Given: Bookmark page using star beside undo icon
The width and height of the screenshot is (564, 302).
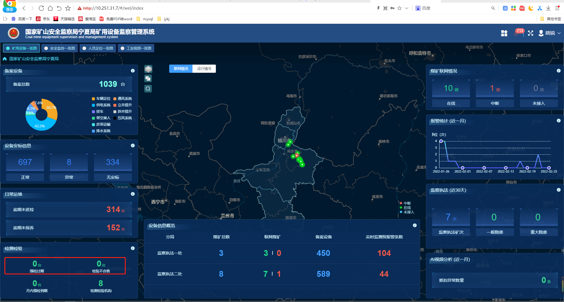Looking at the screenshot, I should 68,8.
